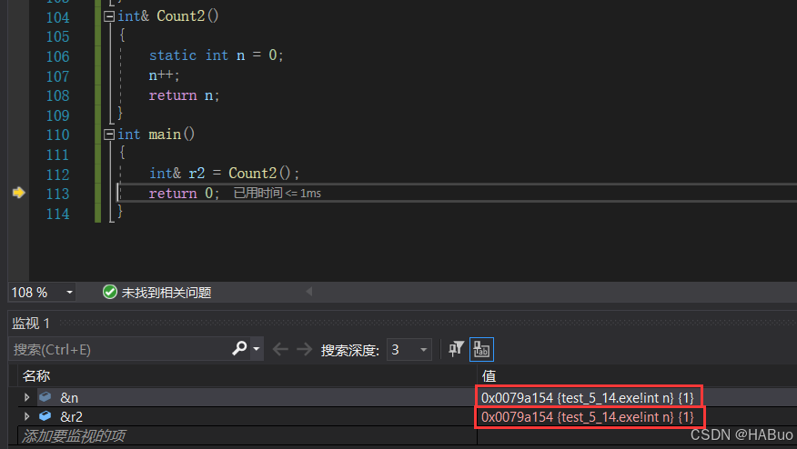The image size is (797, 449).
Task: Click the yellow current-statement arrow
Action: [19, 193]
